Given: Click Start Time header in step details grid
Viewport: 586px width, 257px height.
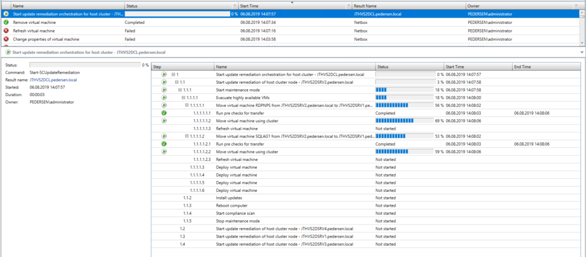Looking at the screenshot, I should tap(478, 67).
